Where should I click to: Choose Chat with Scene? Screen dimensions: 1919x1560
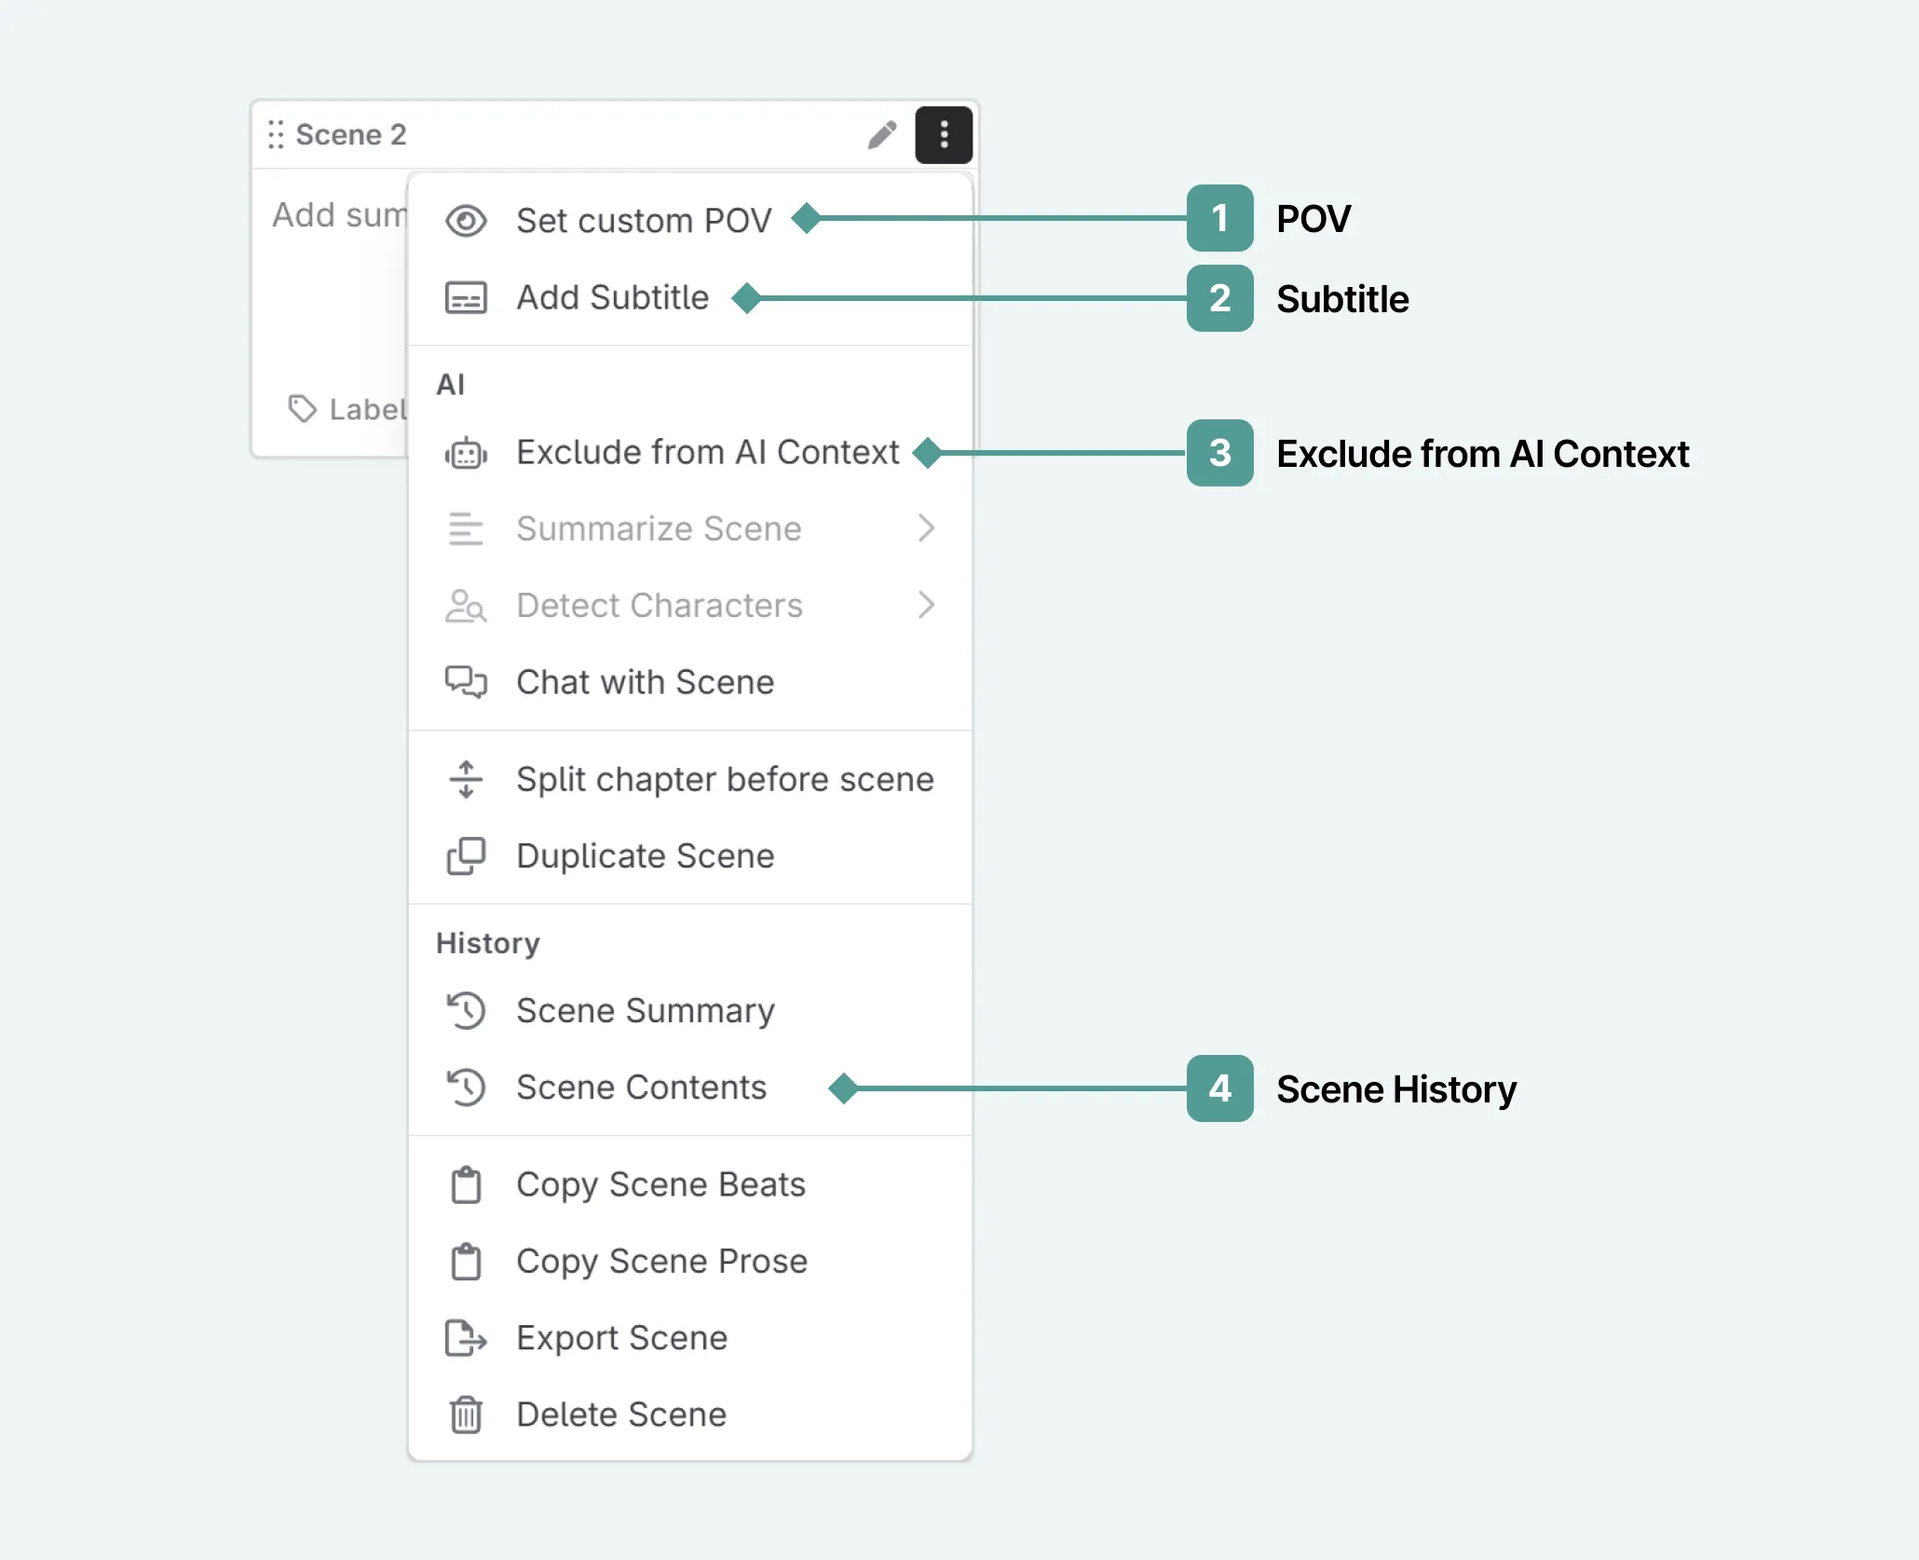pyautogui.click(x=645, y=682)
